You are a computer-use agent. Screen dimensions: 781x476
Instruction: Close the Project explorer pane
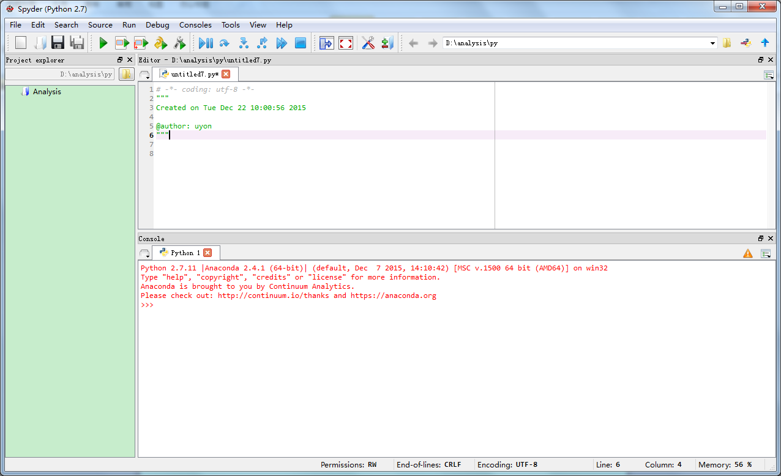pos(130,60)
